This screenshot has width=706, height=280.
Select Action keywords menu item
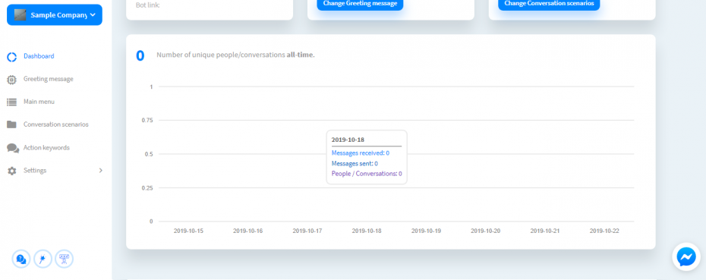[46, 148]
